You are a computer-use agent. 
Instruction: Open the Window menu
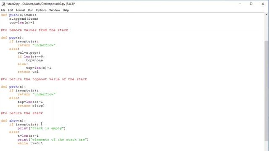[55, 10]
